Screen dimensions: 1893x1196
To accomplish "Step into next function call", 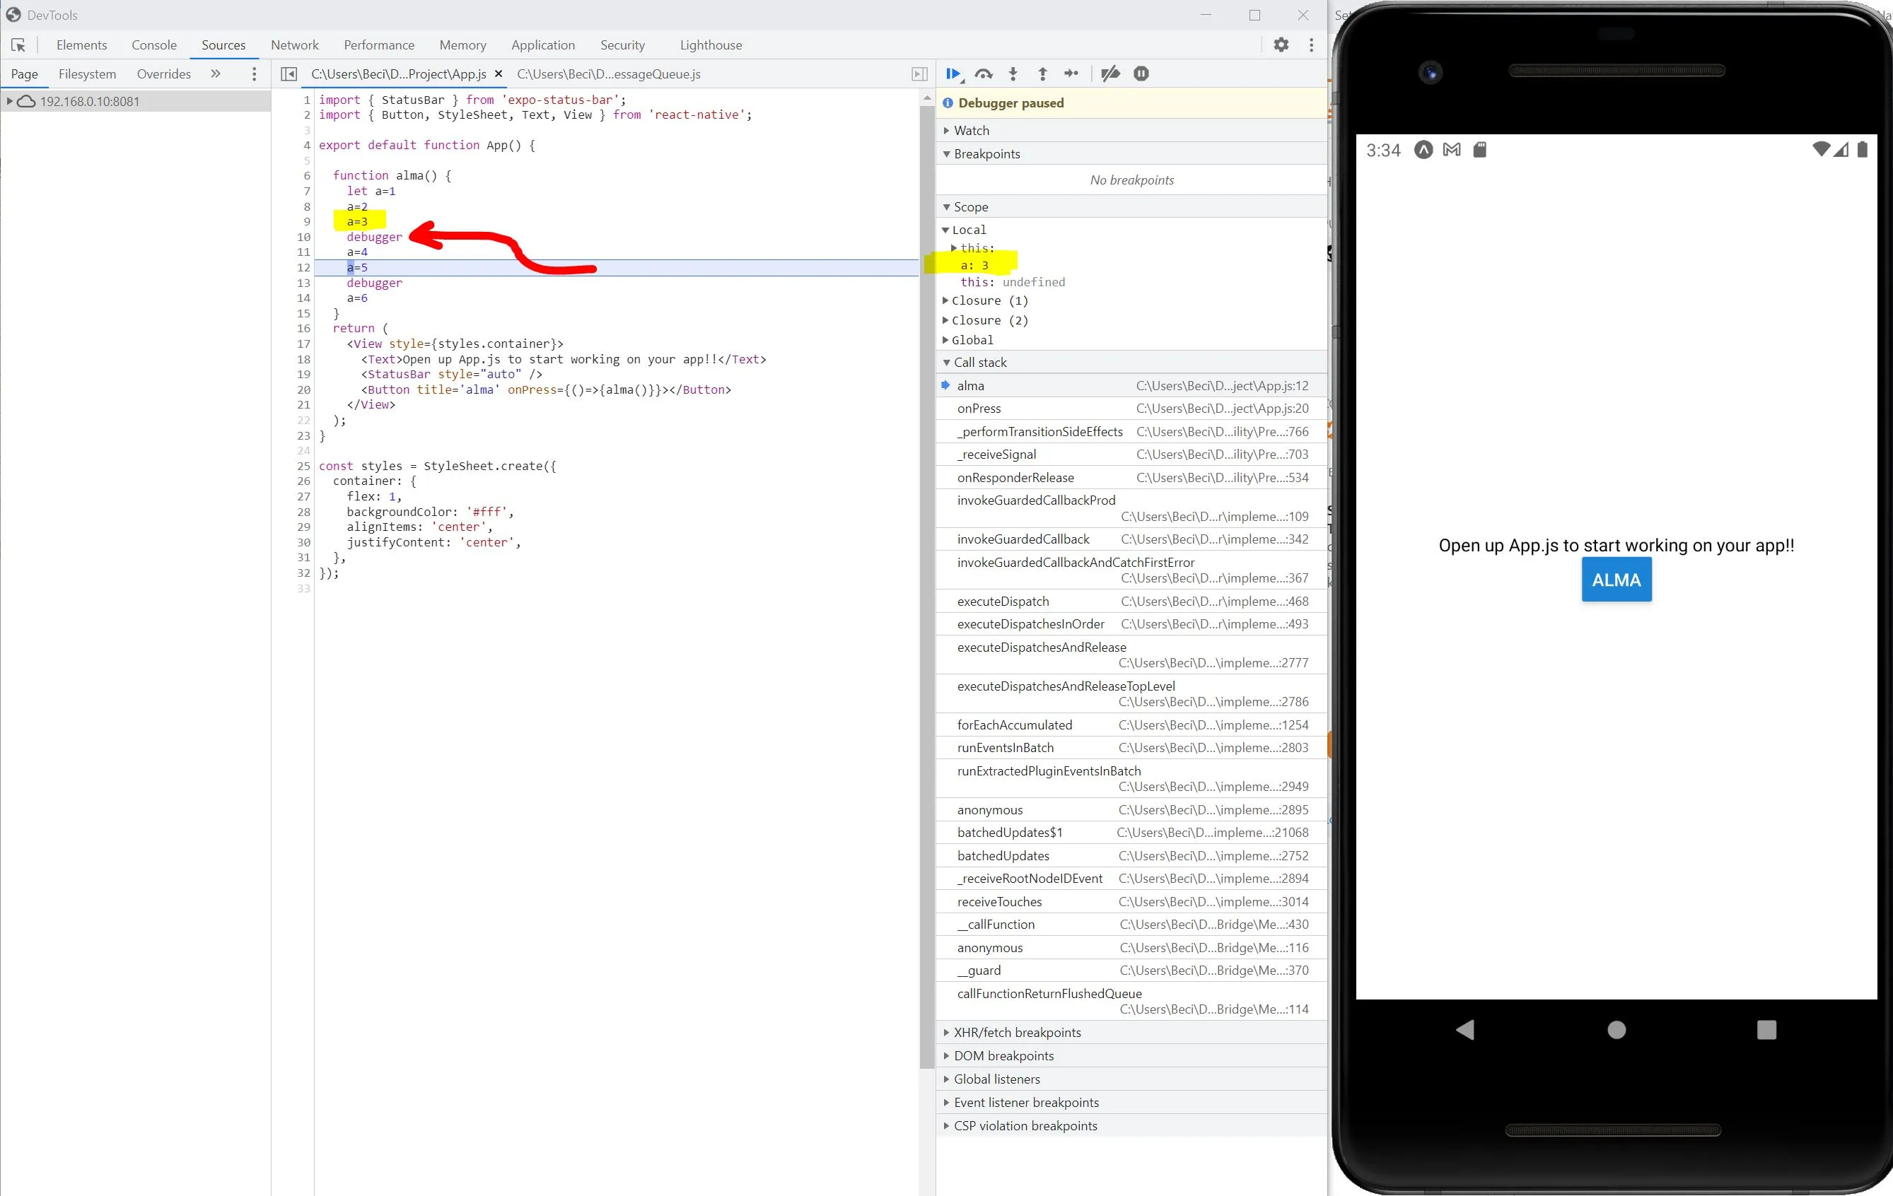I will click(1013, 74).
